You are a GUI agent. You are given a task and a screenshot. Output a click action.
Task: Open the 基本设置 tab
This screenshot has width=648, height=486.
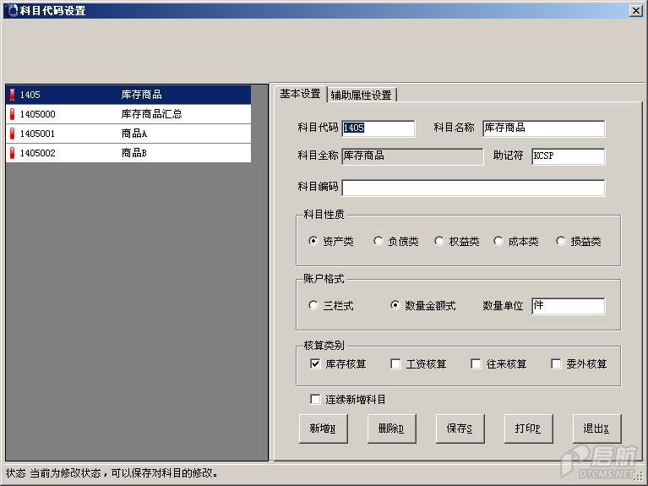coord(300,94)
